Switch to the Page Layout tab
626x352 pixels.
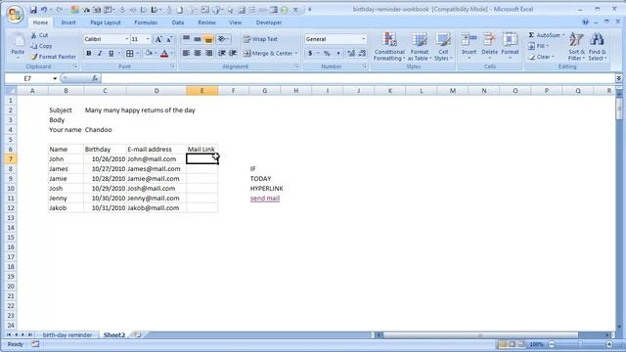[106, 22]
